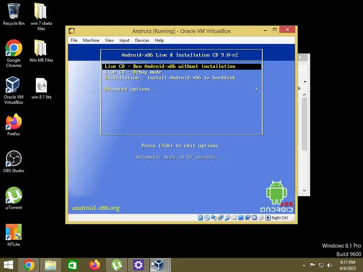Screen dimensions: 363x272
Task: Select Live CD run without installation entry
Action: coord(181,66)
